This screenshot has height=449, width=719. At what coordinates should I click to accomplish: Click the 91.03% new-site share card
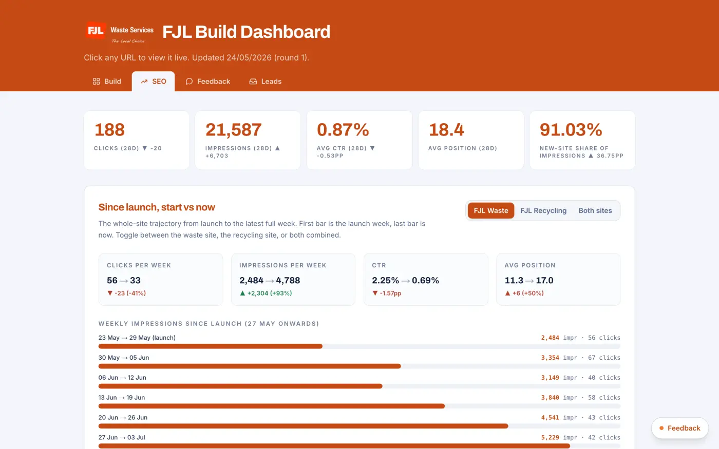582,140
